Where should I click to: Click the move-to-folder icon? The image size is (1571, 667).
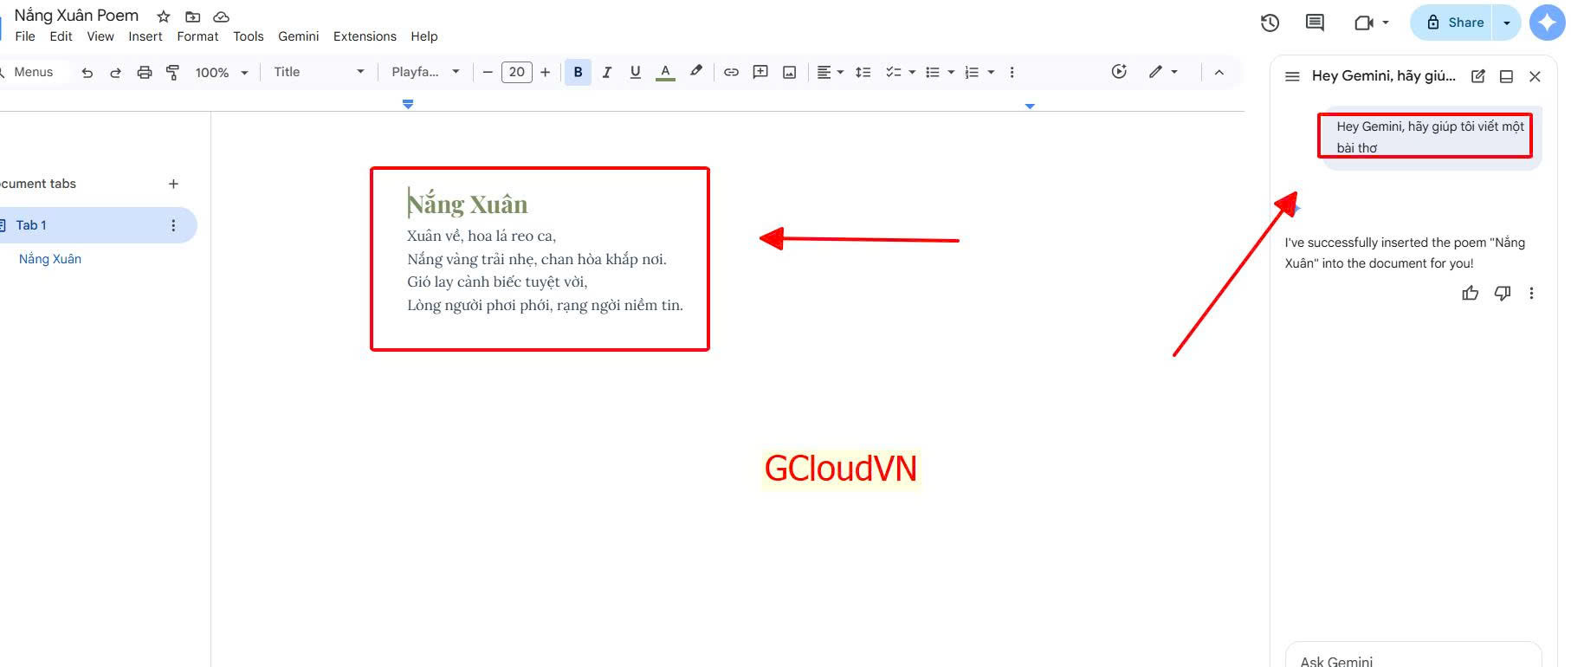click(x=193, y=16)
